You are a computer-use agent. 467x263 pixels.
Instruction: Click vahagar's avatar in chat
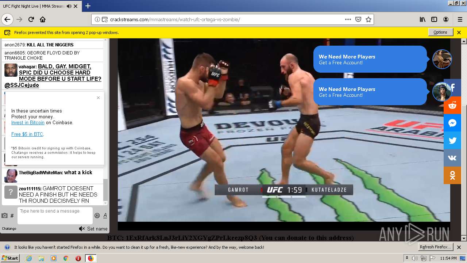(11, 70)
